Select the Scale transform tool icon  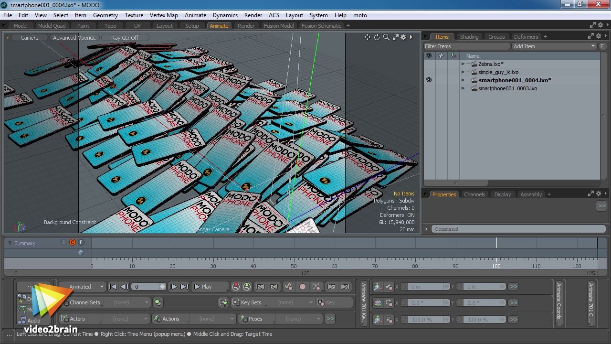tap(378, 319)
